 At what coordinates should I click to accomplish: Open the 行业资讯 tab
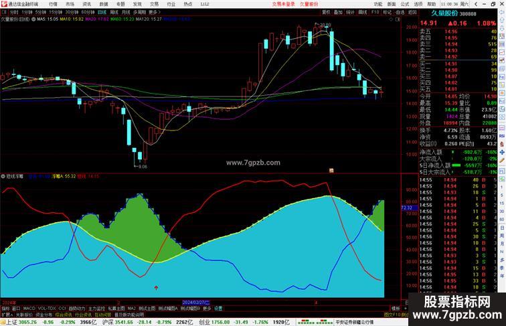click(83, 315)
